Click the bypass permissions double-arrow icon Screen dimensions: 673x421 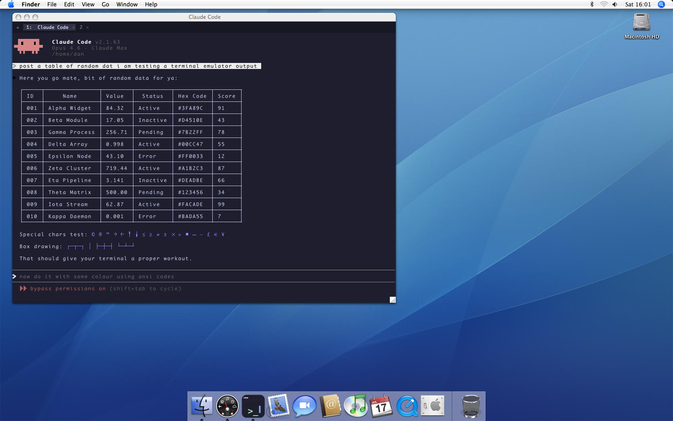[x=23, y=288]
